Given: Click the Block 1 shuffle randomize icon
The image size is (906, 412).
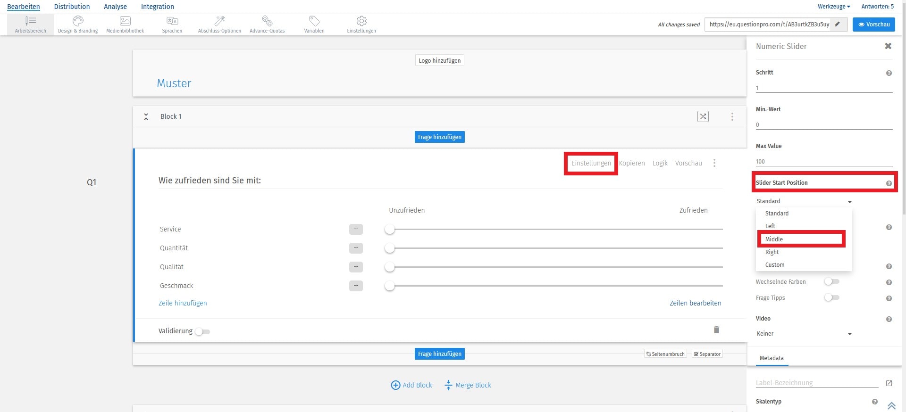Looking at the screenshot, I should coord(703,116).
